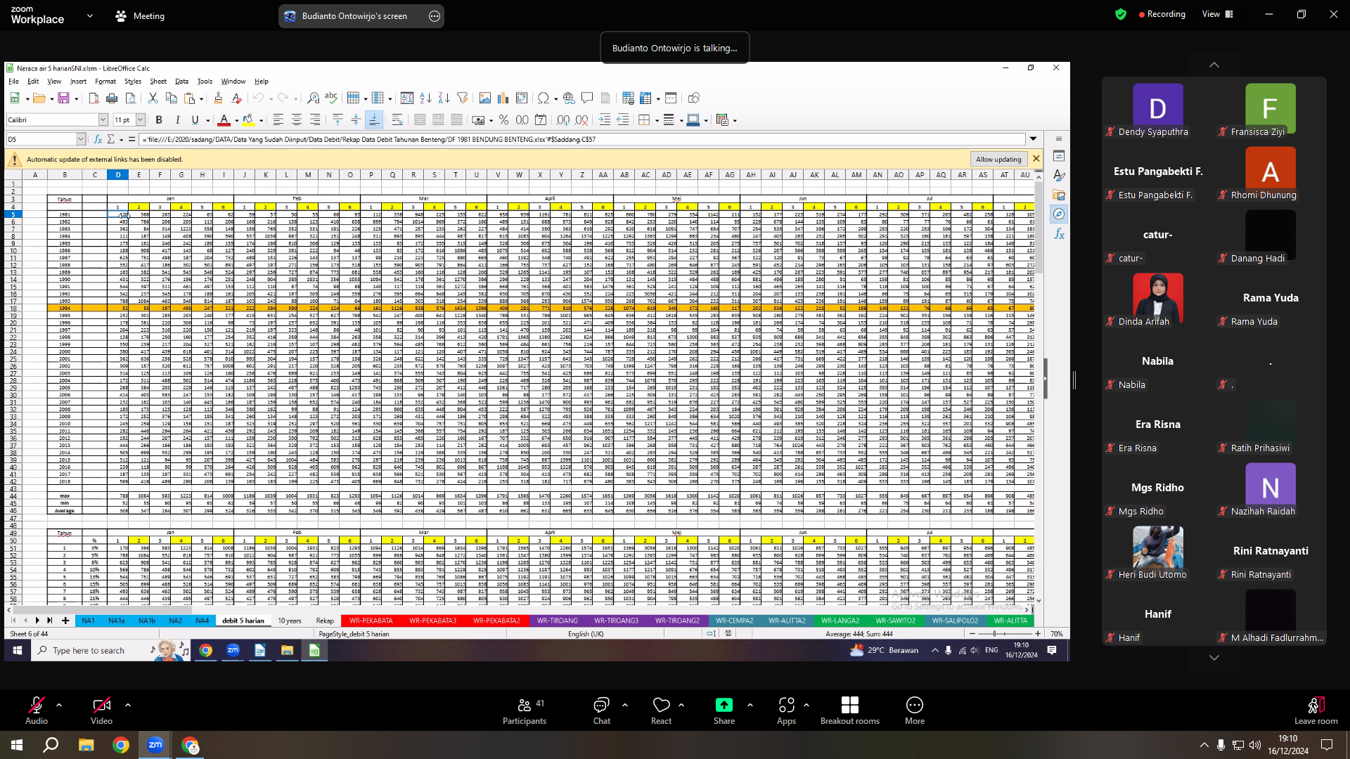Click the Sidebar Navigator compass icon

(1059, 214)
